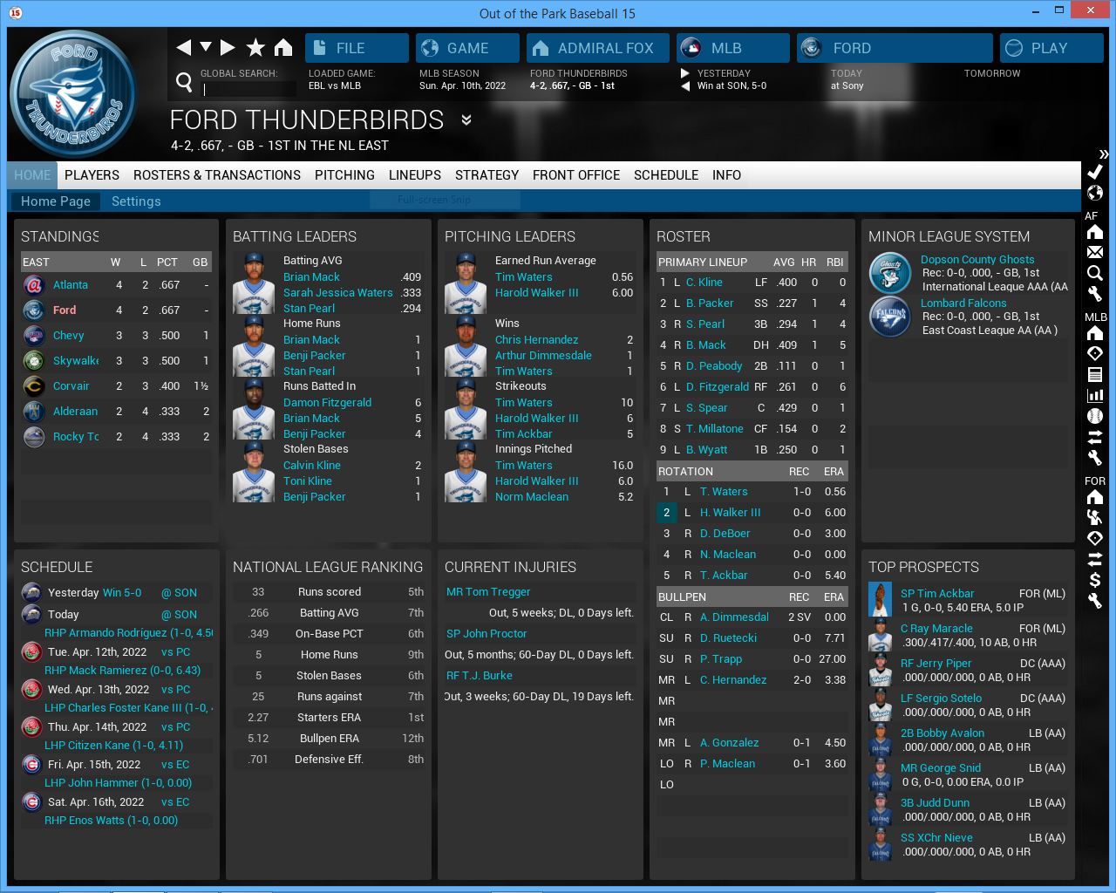The image size is (1116, 893).
Task: Open the FILE menu
Action: [x=357, y=48]
